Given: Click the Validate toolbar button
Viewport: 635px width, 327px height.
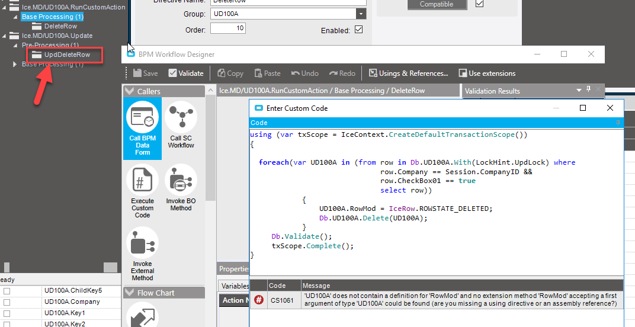Looking at the screenshot, I should click(x=186, y=73).
